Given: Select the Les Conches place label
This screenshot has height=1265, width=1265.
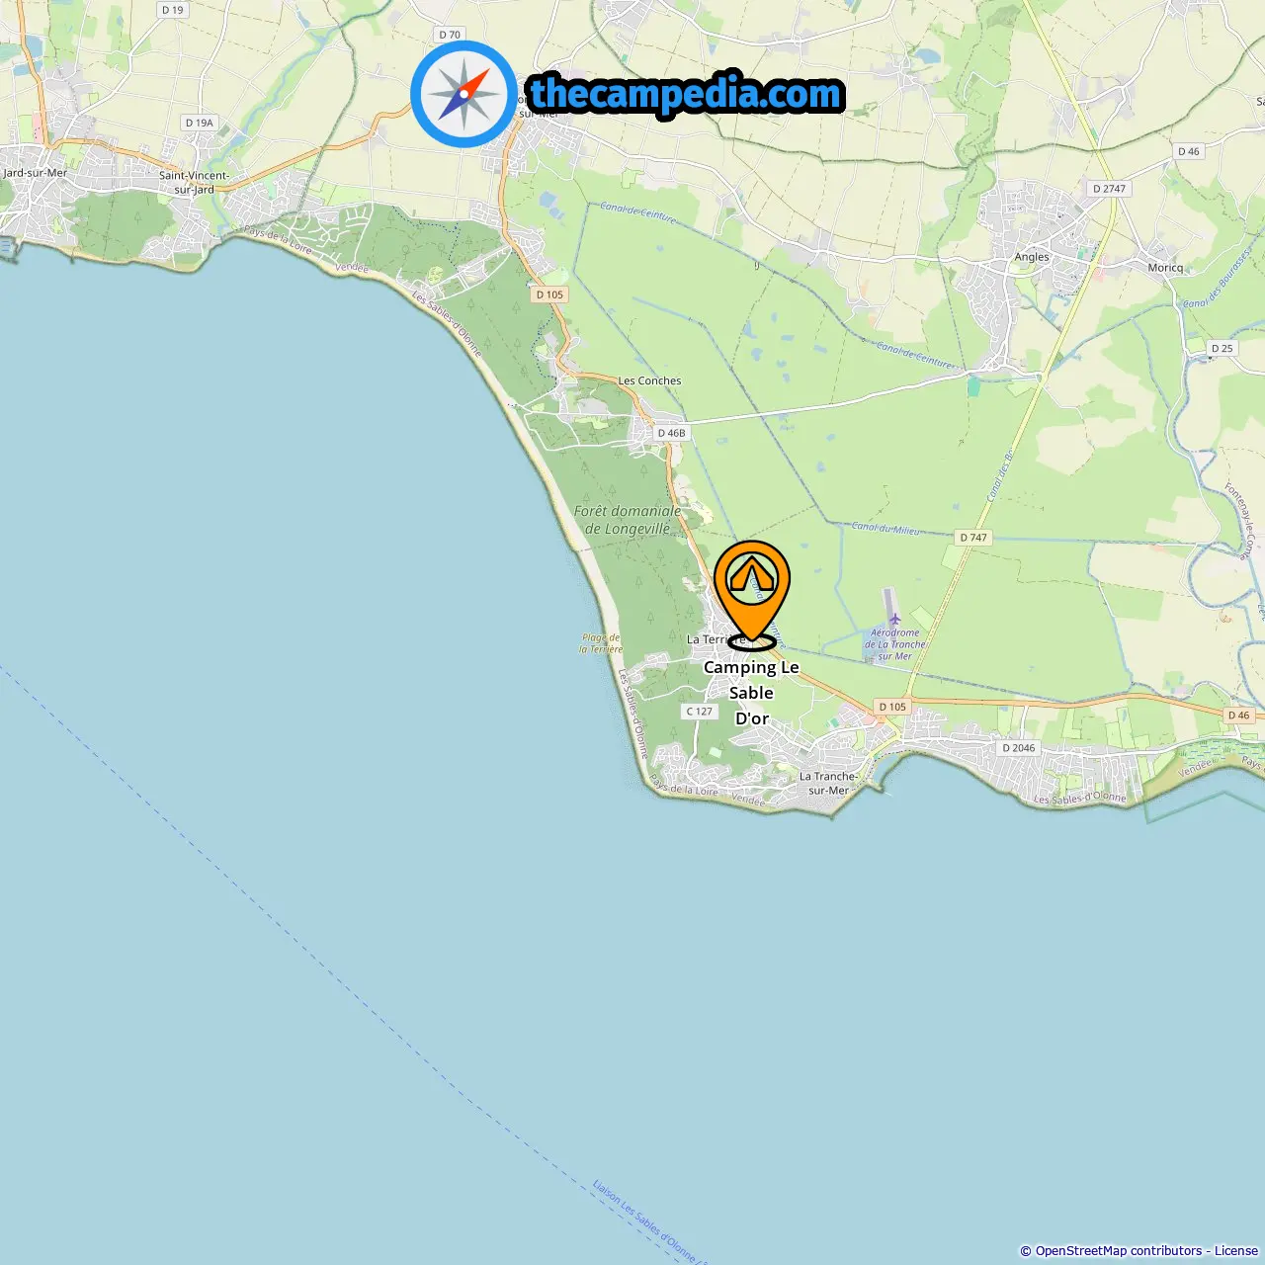Looking at the screenshot, I should click(x=649, y=380).
